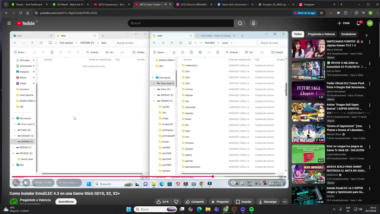
Task: Like the video with 2,9 K
Action: point(163,202)
